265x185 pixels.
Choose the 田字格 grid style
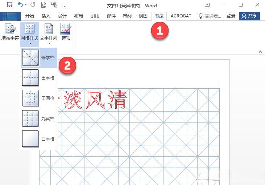(x=39, y=78)
